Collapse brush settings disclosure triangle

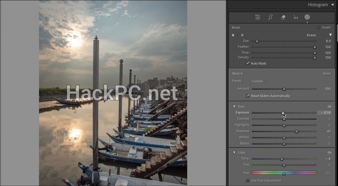[x=330, y=35]
